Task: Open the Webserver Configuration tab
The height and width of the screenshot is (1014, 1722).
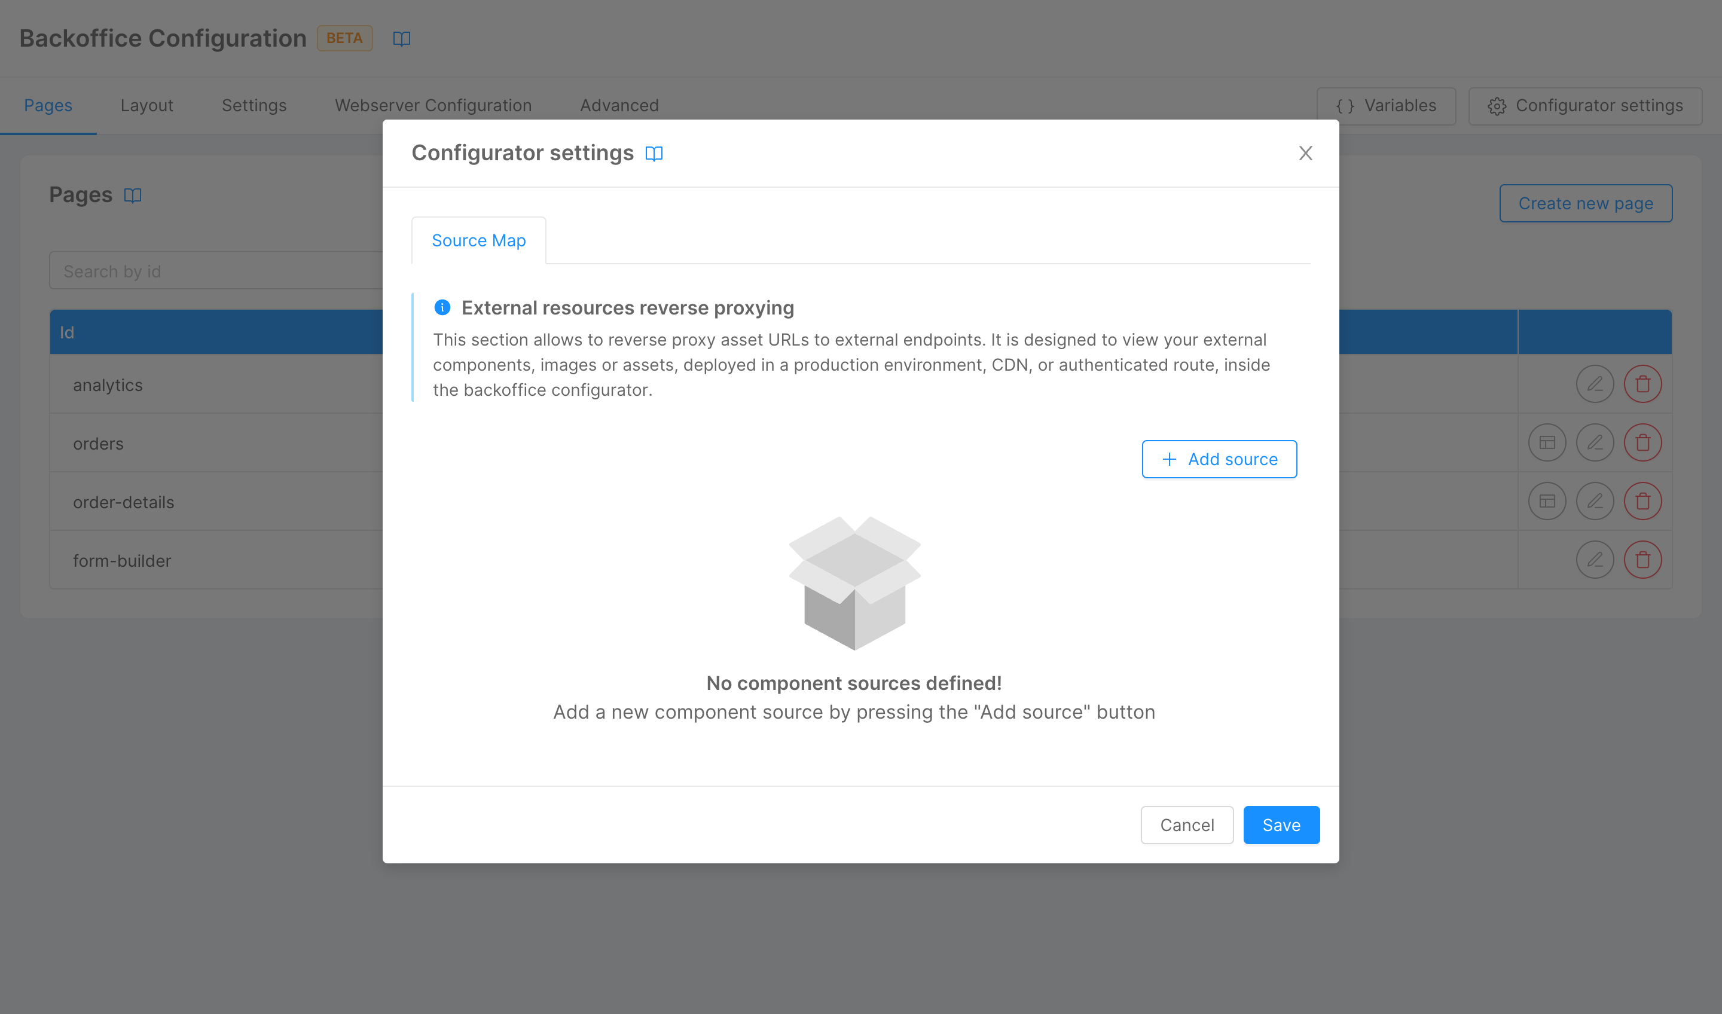Action: pos(432,105)
